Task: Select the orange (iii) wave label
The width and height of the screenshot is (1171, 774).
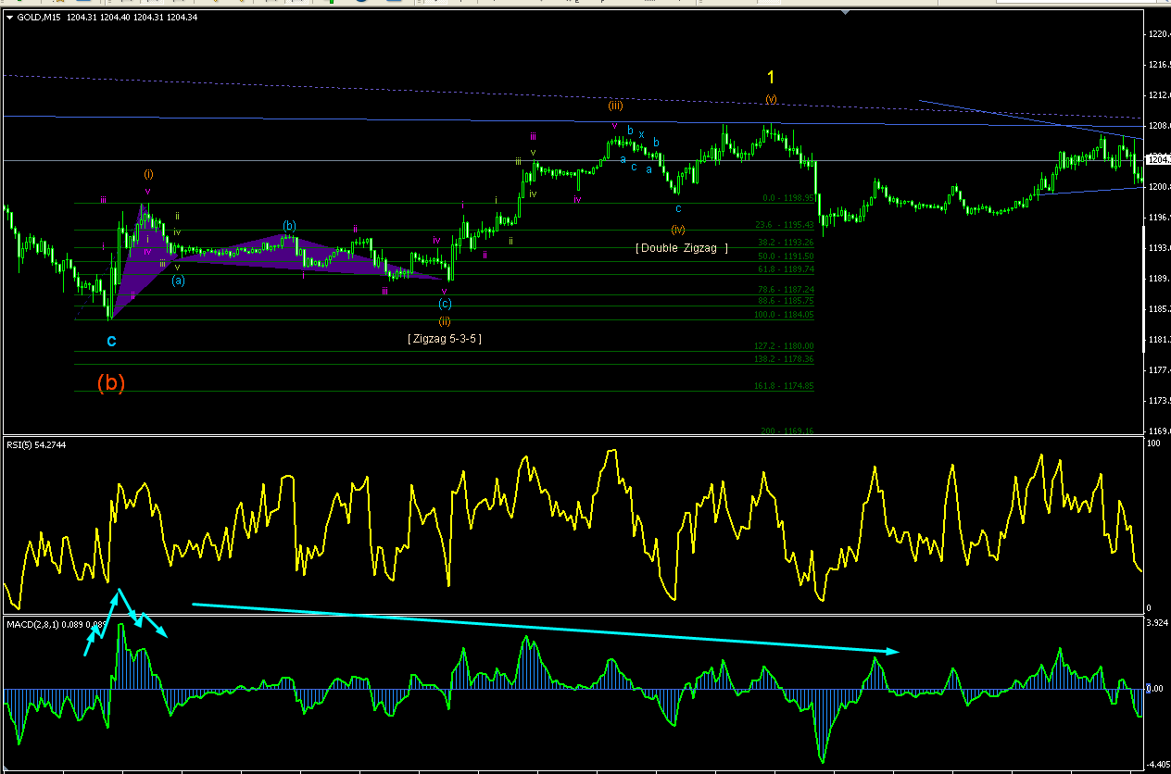Action: pos(615,106)
